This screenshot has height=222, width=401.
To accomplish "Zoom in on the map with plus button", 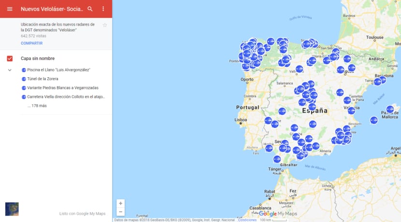I will click(120, 203).
